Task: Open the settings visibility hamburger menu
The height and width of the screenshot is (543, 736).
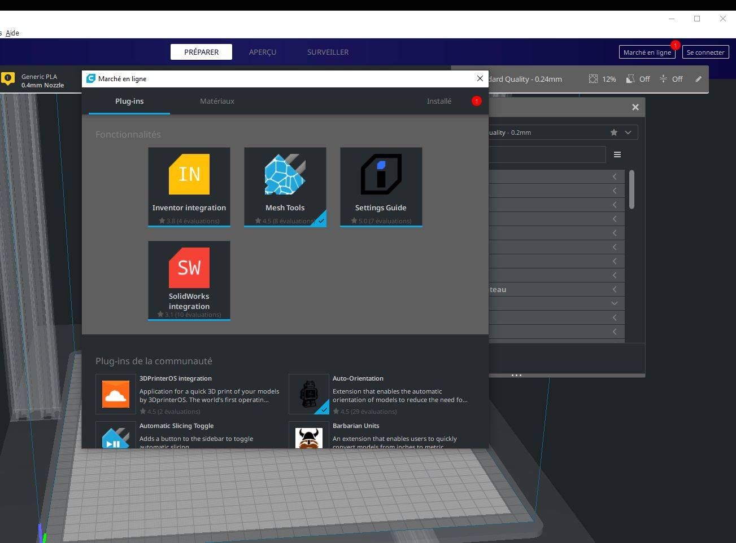Action: point(617,154)
